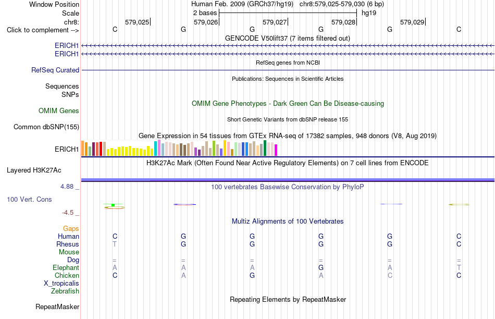Click the 'RefSeq genes from NCBI' heading

(x=288, y=63)
